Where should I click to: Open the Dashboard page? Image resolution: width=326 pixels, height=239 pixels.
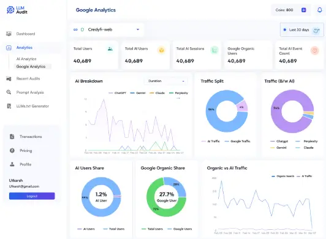point(26,34)
